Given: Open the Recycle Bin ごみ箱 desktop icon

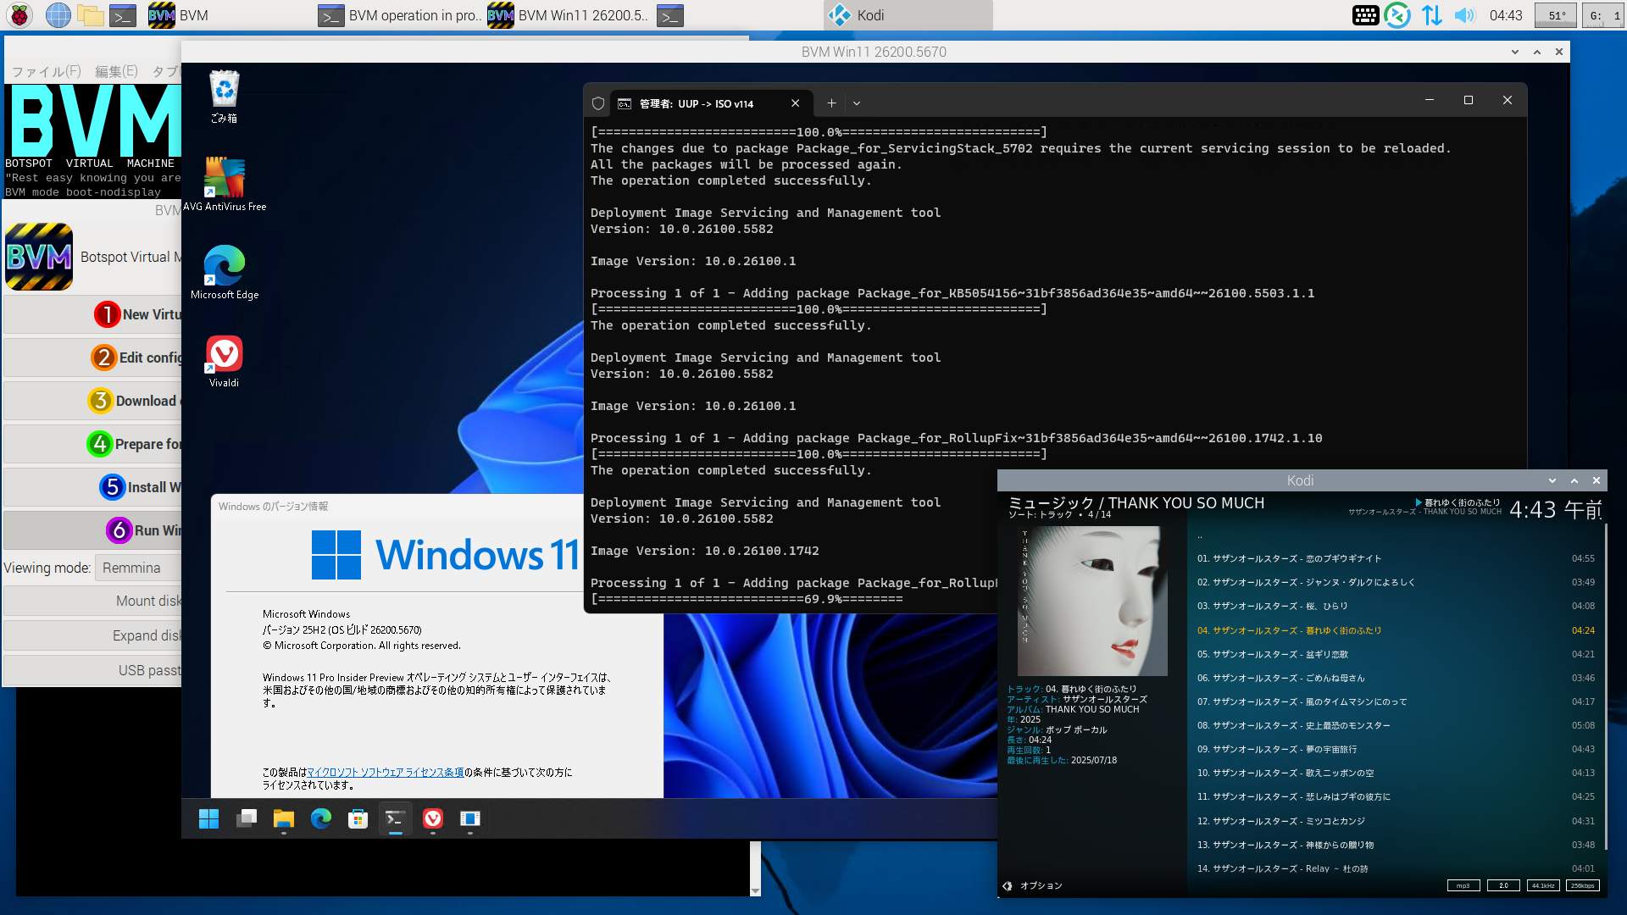Looking at the screenshot, I should pos(224,97).
